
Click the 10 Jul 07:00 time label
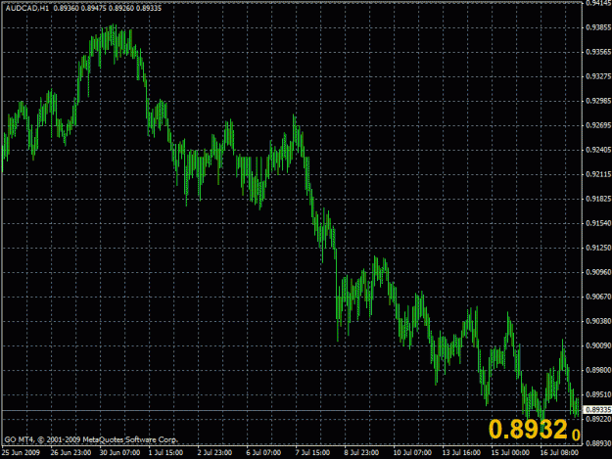tap(412, 453)
